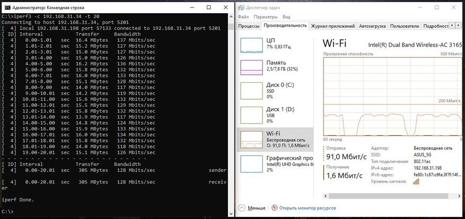Image resolution: width=465 pixels, height=219 pixels.
Task: Click the resource monitor icon
Action: (x=274, y=208)
